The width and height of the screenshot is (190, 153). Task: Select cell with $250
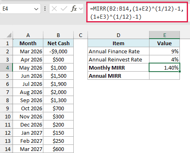(58, 141)
